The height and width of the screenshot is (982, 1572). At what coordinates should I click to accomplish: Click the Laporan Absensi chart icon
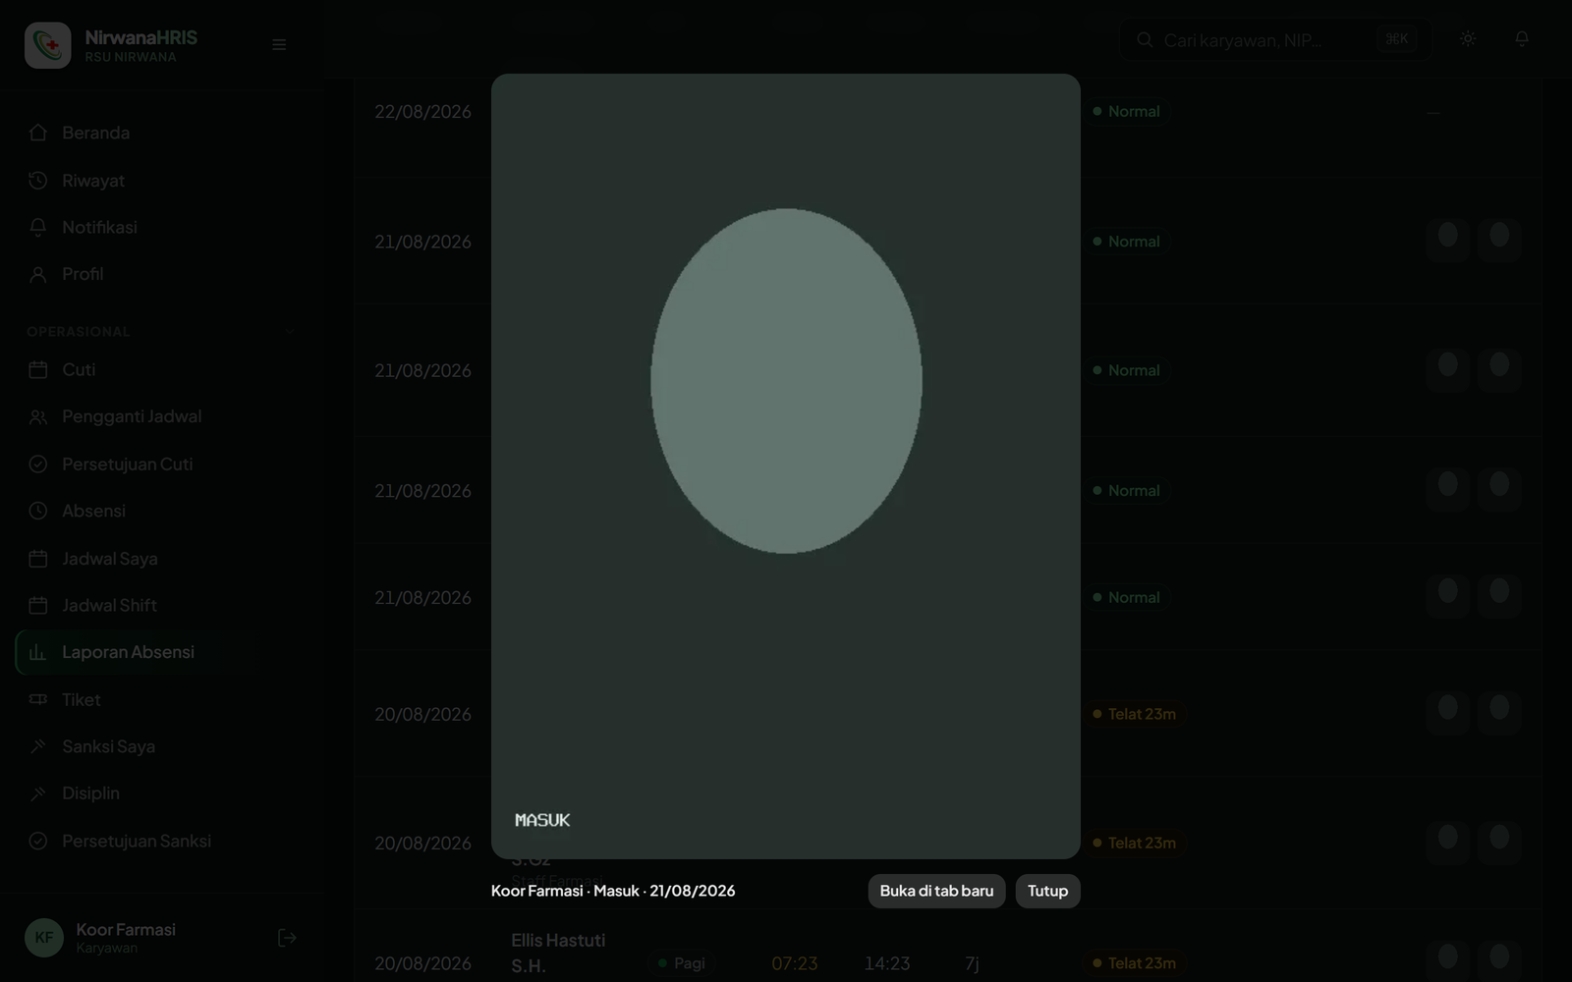pyautogui.click(x=38, y=652)
